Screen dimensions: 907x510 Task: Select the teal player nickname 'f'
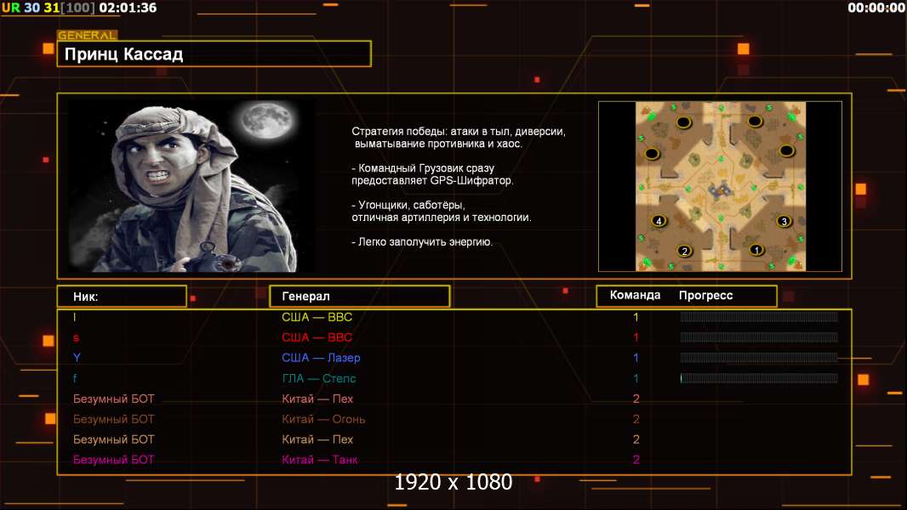(75, 377)
